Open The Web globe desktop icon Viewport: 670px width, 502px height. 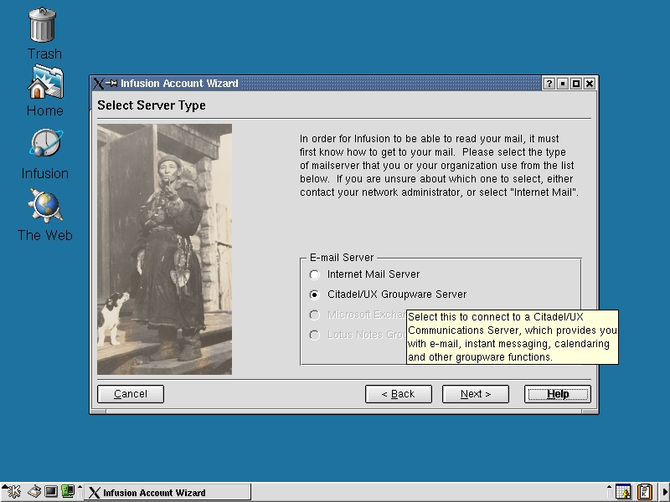(45, 206)
